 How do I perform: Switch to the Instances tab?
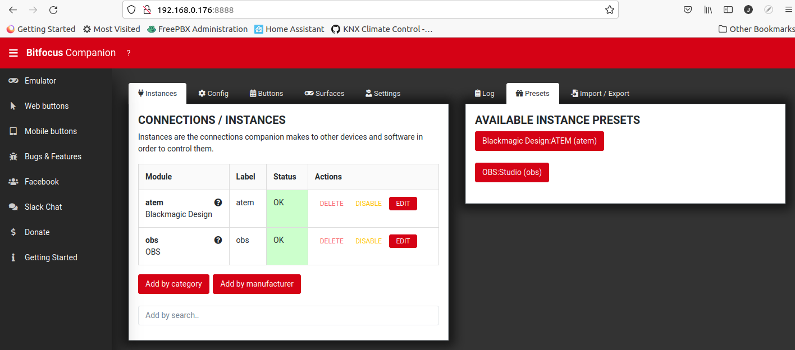pyautogui.click(x=157, y=94)
